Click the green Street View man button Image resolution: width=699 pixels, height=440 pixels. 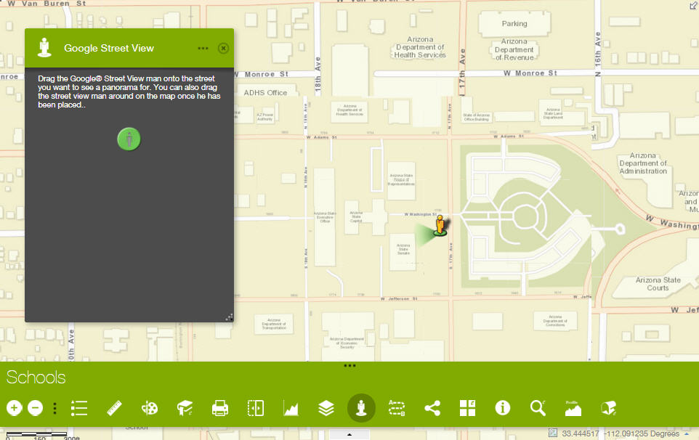coord(129,139)
